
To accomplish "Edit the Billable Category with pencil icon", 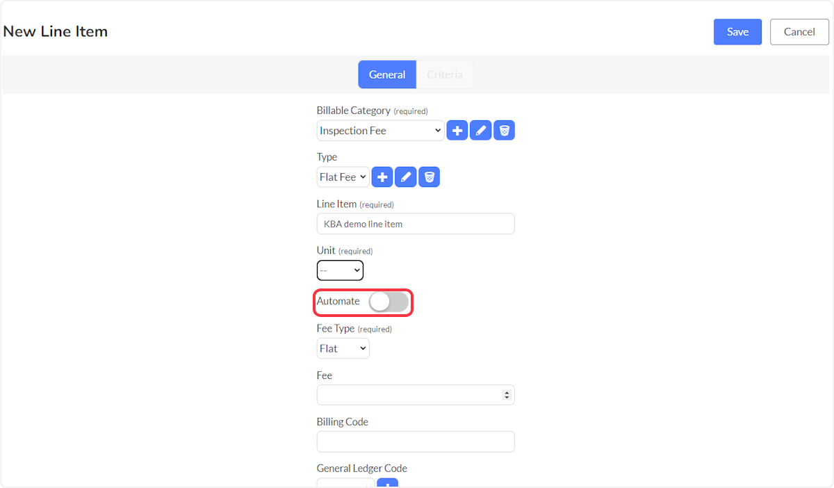I will 480,130.
